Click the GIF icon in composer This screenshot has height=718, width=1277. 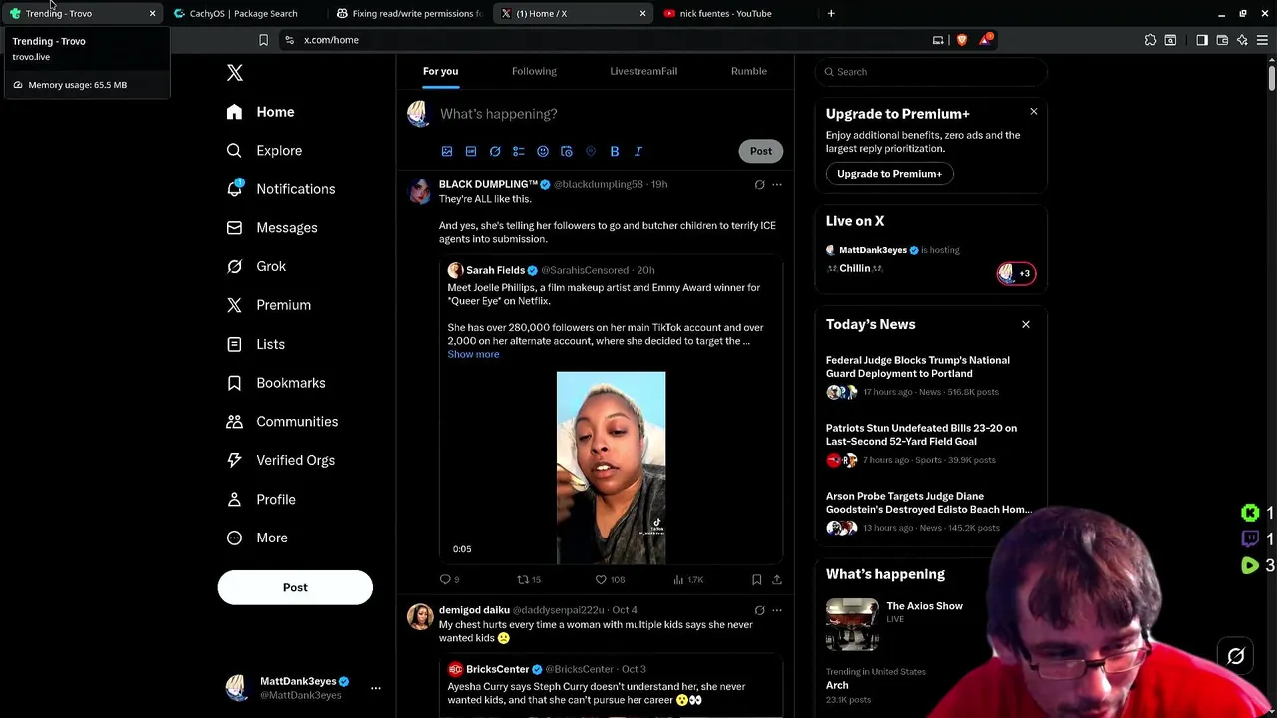click(x=471, y=151)
